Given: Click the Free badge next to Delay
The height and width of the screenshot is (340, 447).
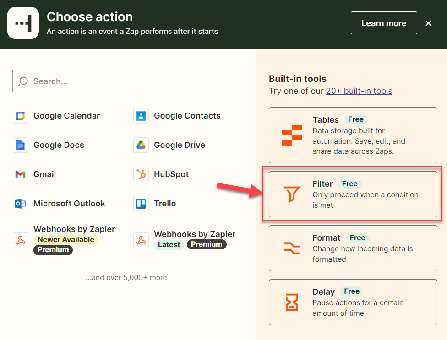Looking at the screenshot, I should click(352, 291).
